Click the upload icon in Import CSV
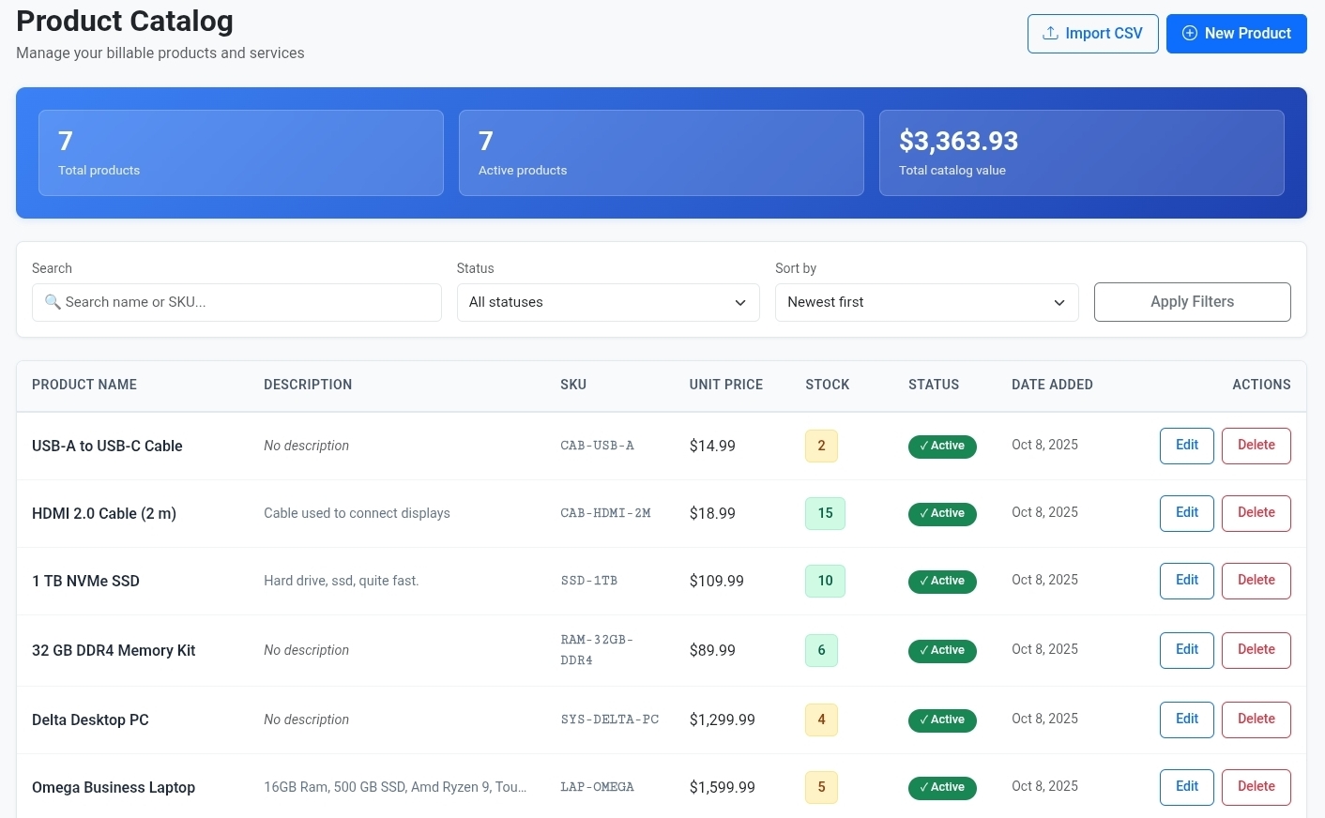The height and width of the screenshot is (818, 1325). click(1050, 33)
